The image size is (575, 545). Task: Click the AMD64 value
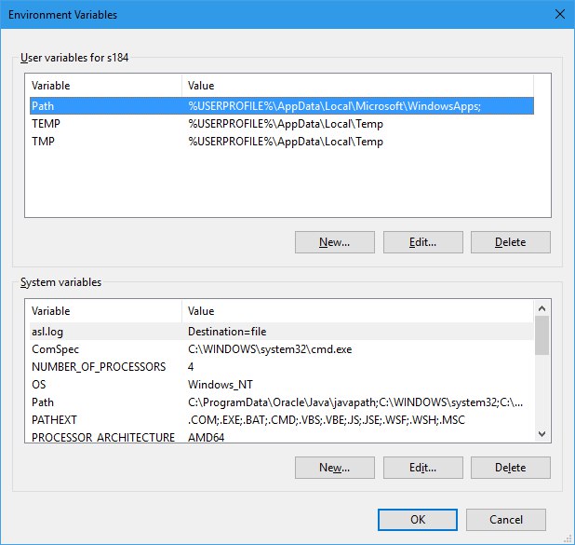206,437
